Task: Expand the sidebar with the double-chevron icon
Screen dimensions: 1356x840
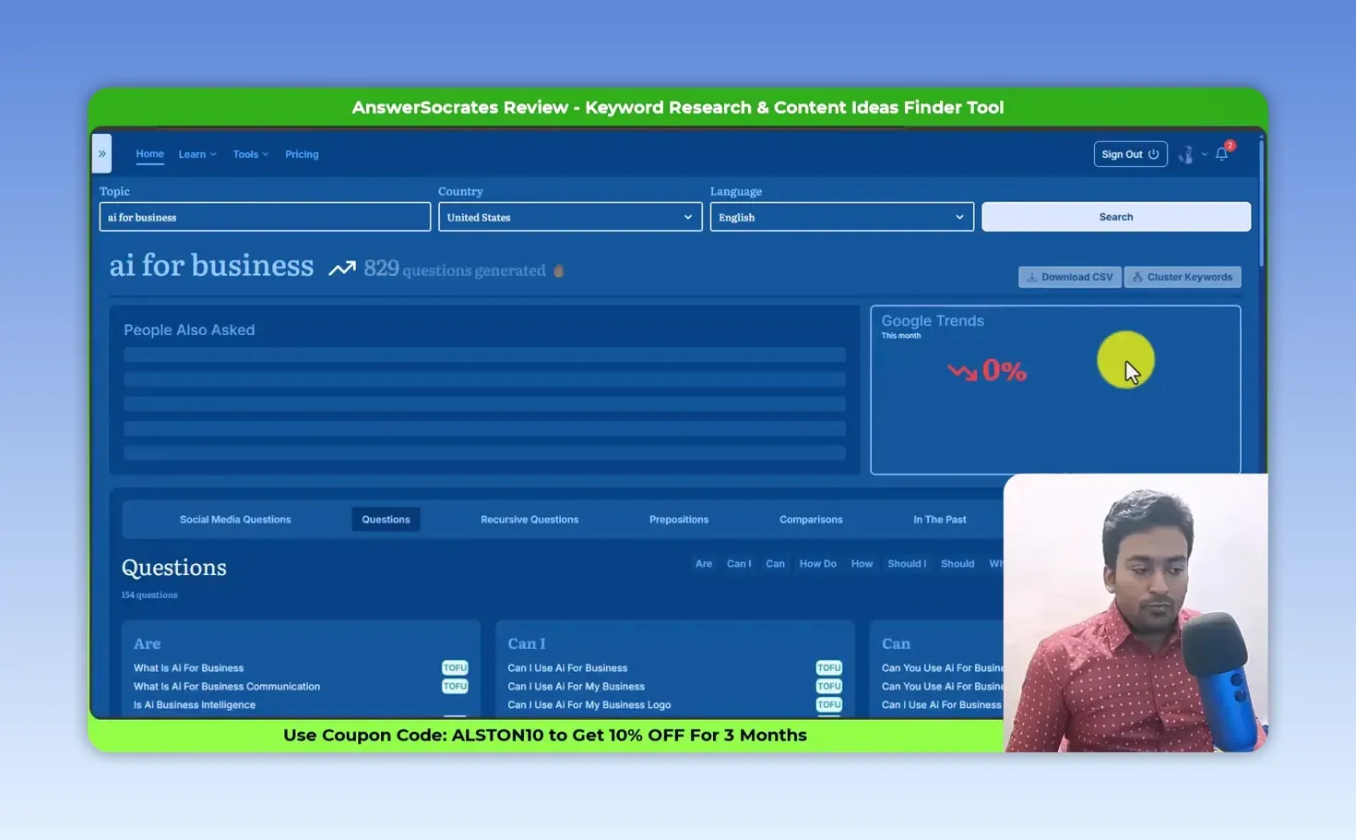Action: 102,154
